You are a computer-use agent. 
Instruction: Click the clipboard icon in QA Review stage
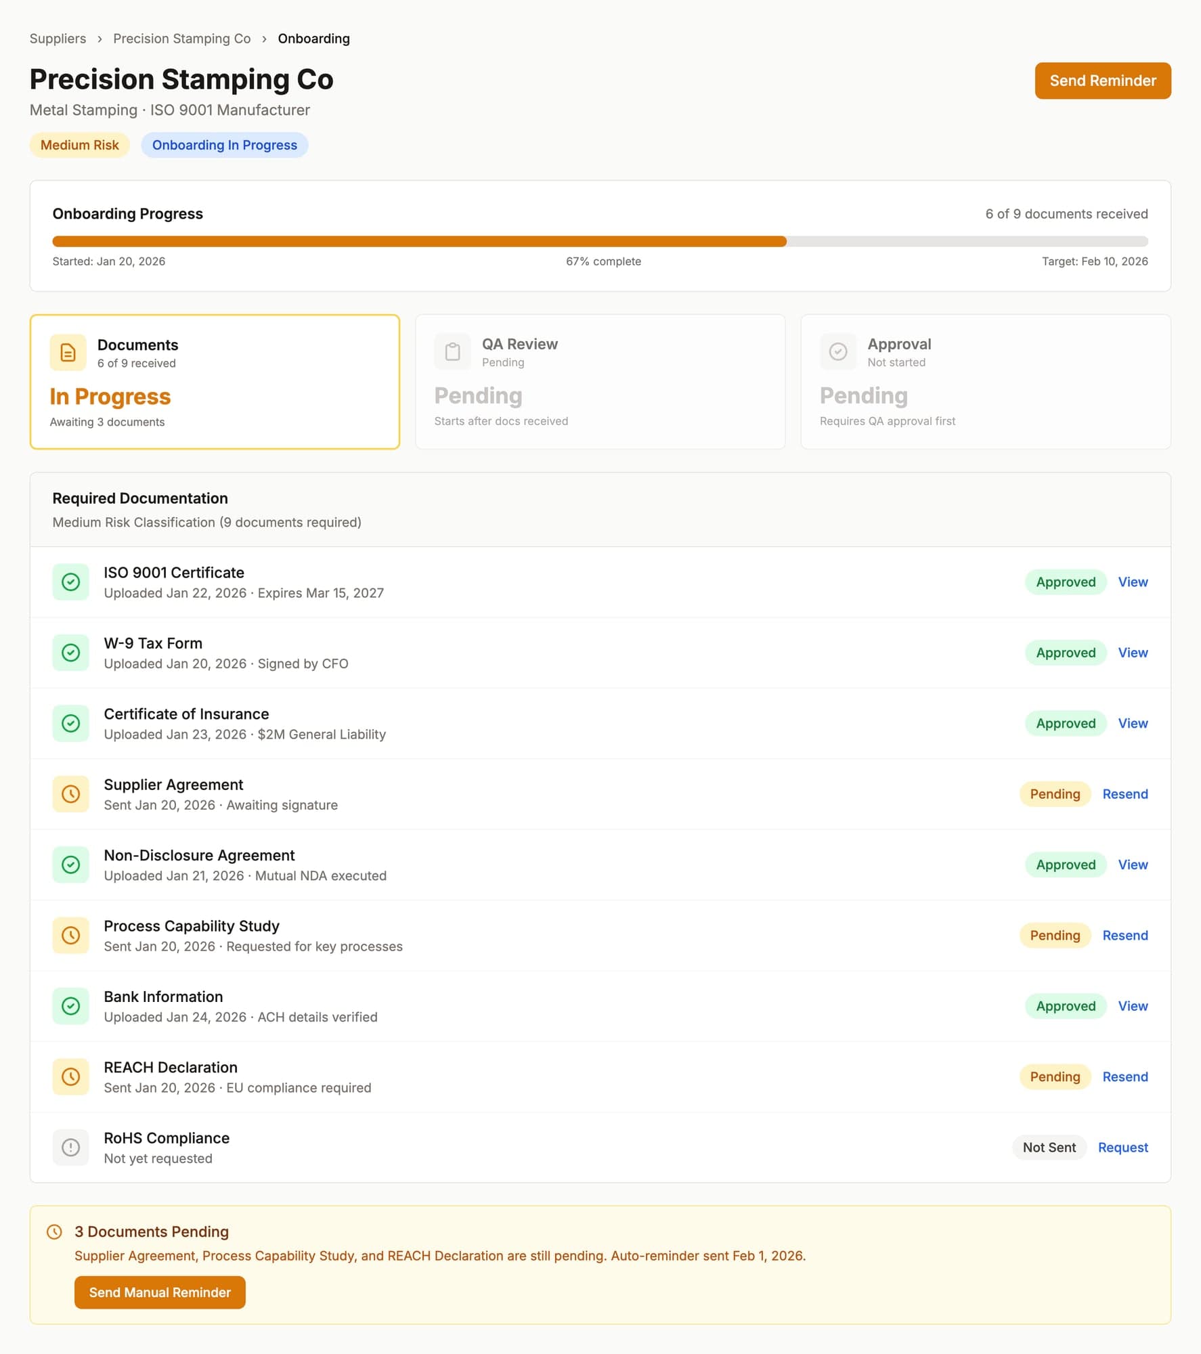click(x=452, y=351)
